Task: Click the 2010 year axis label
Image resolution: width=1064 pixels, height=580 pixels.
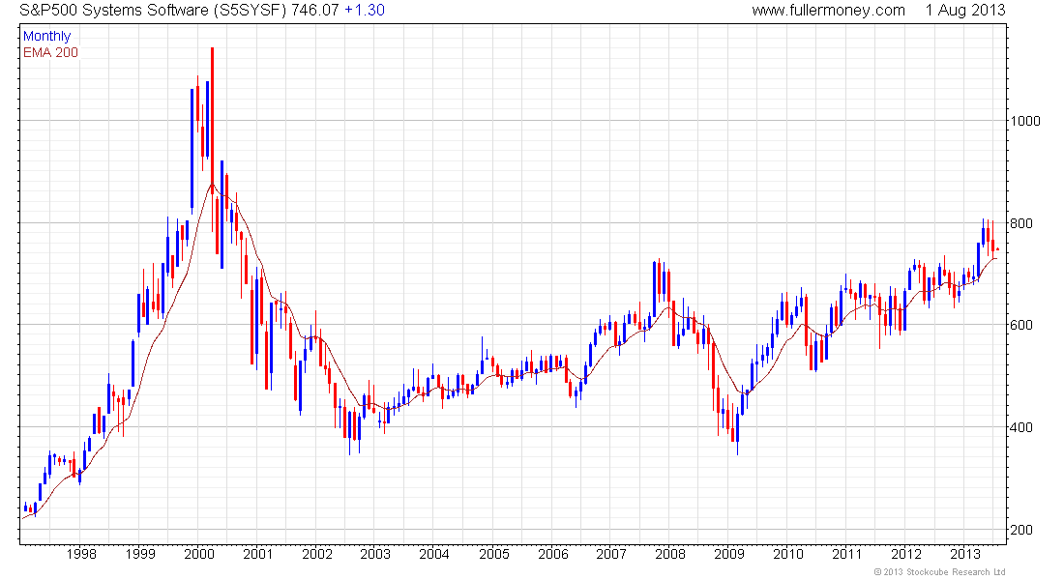Action: (x=787, y=554)
